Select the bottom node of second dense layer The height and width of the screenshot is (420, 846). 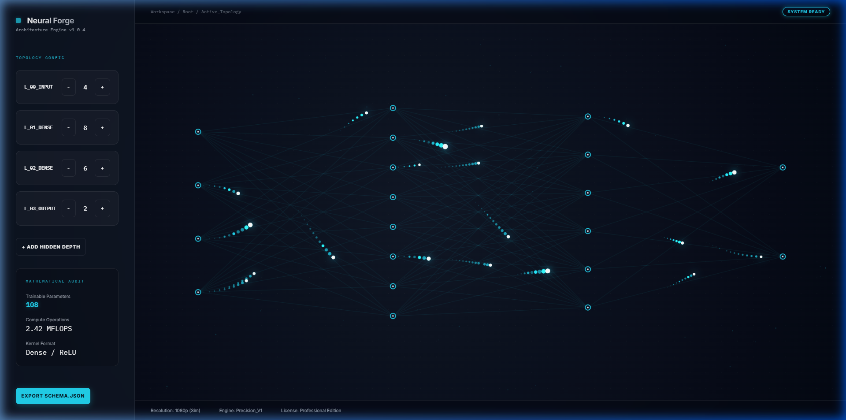click(x=588, y=308)
